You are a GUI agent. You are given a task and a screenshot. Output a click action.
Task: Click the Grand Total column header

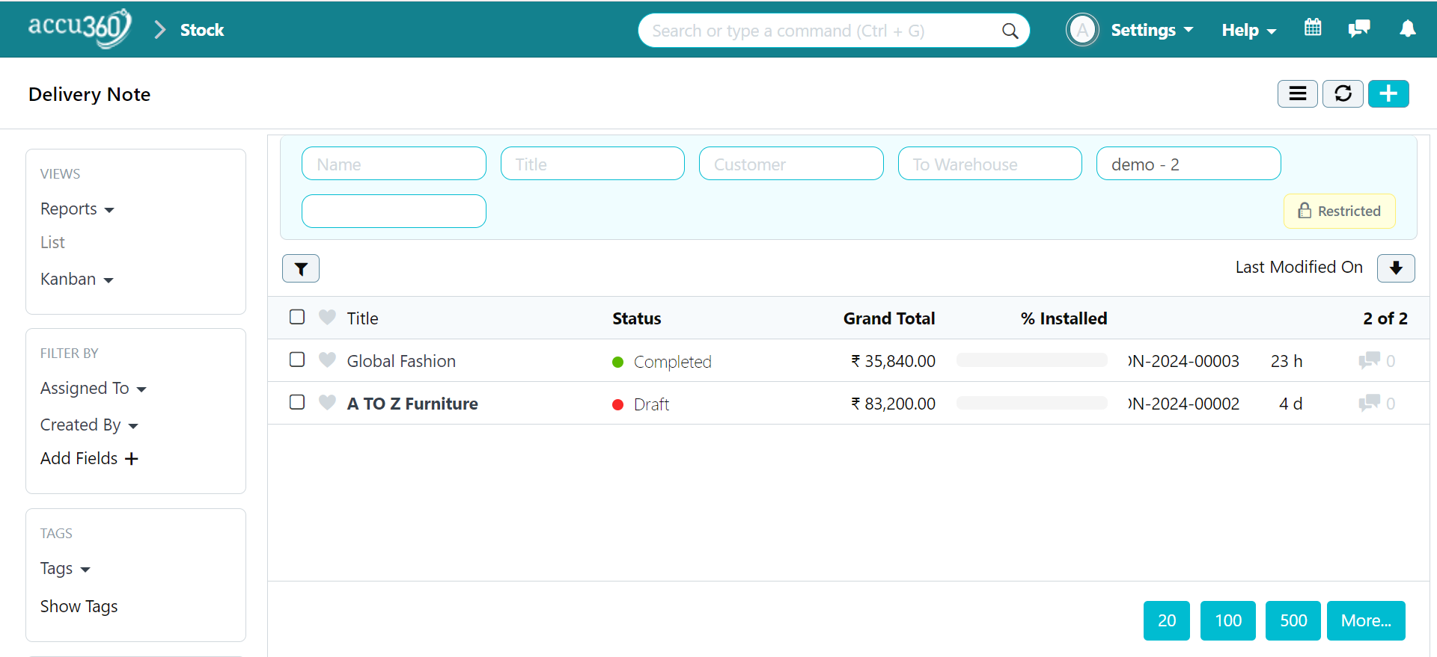(x=889, y=318)
